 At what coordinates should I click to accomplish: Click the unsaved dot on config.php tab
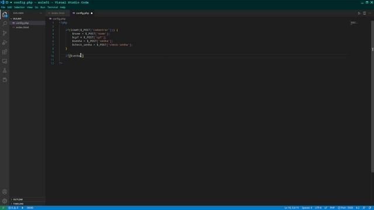coord(92,13)
